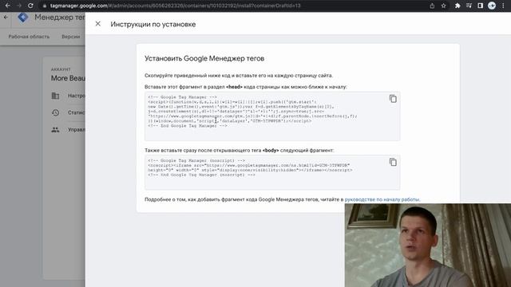Viewport: 511px width, 287px height.
Task: Click the 'Установить Google Менеджер тегов' heading
Action: click(204, 58)
